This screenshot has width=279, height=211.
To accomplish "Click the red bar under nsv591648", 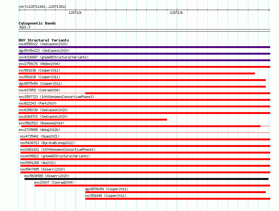I will 178,199.
